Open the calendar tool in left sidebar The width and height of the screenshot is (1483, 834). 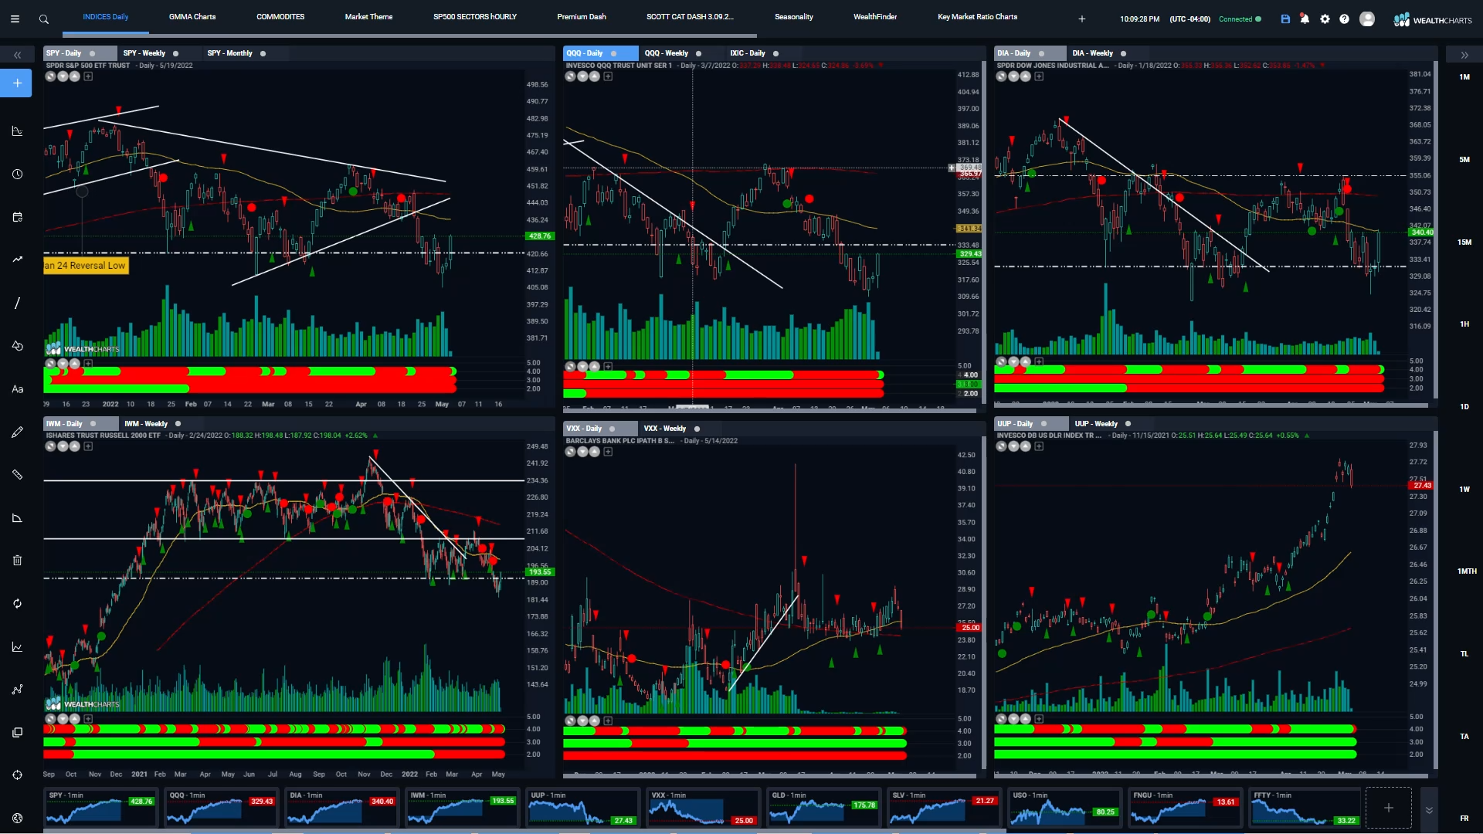coord(17,217)
